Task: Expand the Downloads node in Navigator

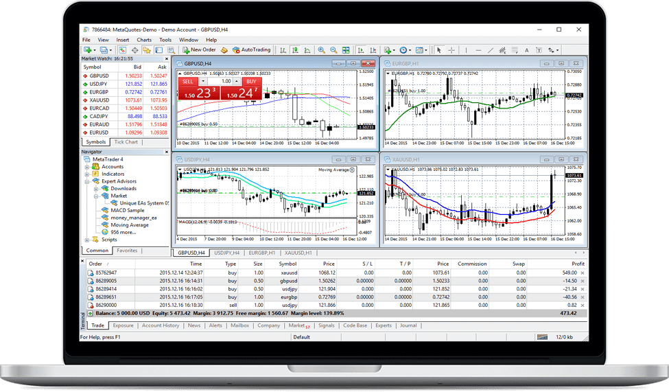Action: (x=96, y=189)
